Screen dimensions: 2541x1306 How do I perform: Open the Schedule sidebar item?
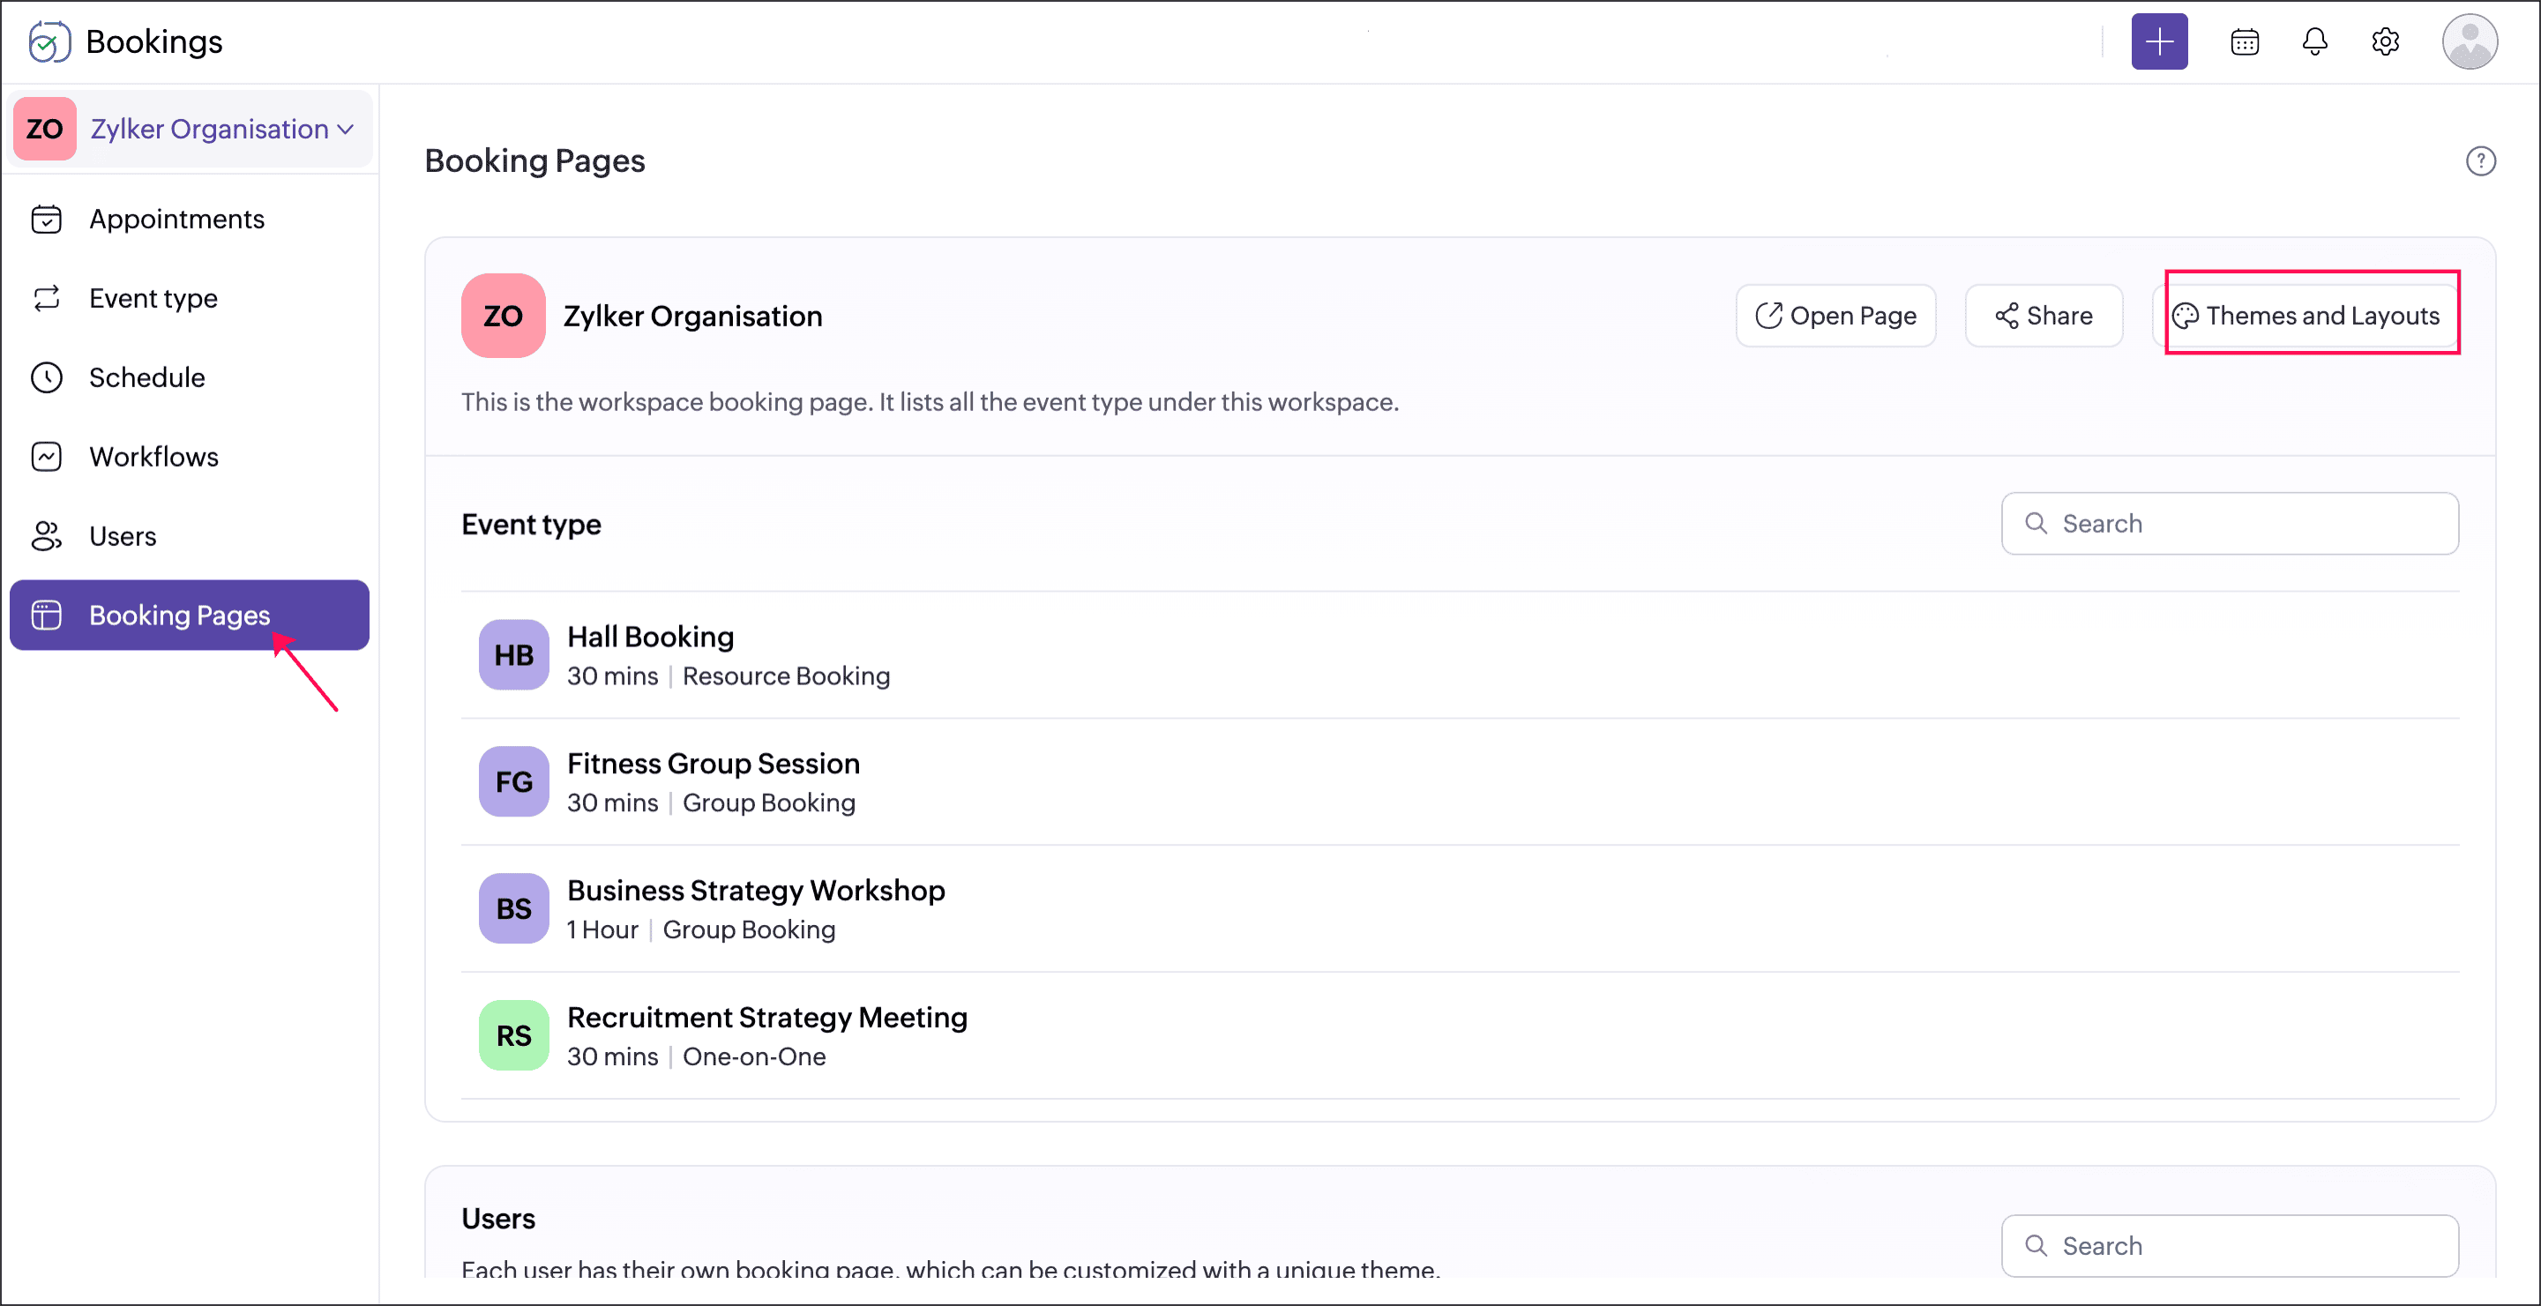(147, 377)
